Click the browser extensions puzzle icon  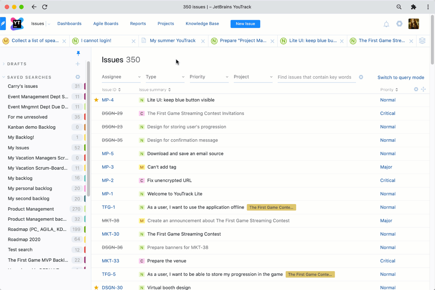(413, 7)
